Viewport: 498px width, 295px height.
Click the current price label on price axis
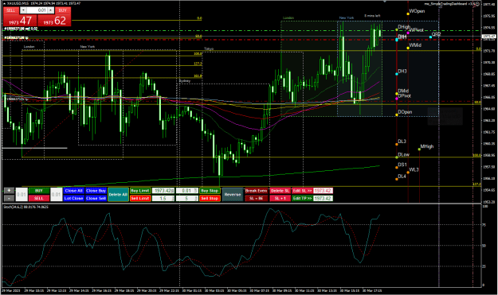point(489,37)
